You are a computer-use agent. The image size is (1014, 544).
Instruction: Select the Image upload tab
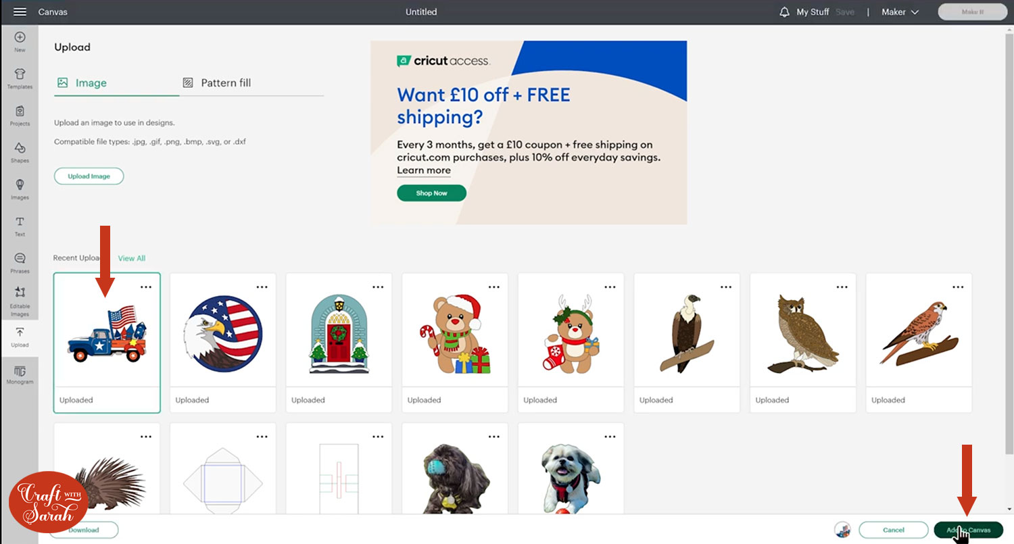[82, 82]
